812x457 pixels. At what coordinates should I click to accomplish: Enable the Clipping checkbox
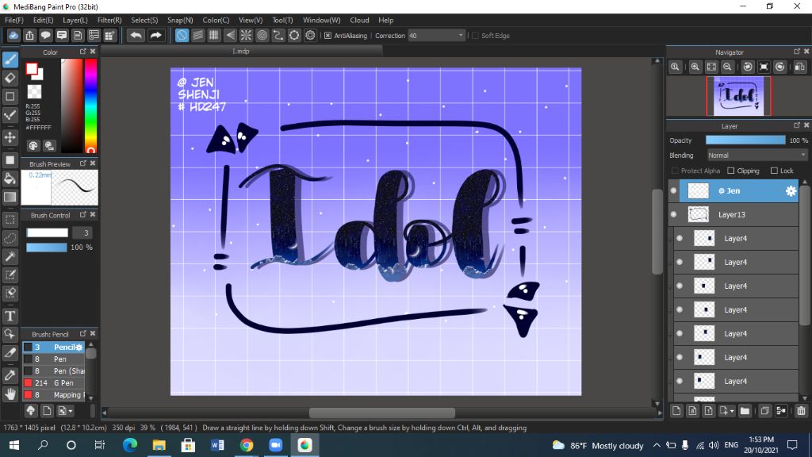pyautogui.click(x=730, y=171)
